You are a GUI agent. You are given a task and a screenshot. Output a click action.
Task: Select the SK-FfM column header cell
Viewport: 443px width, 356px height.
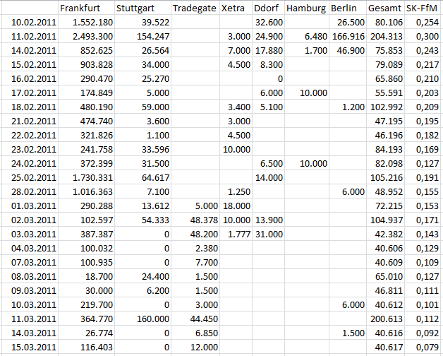click(x=423, y=8)
